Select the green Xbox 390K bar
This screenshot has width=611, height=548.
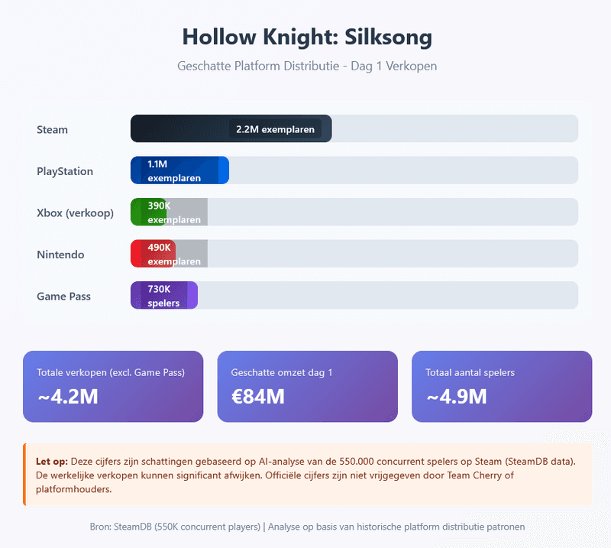pyautogui.click(x=147, y=212)
